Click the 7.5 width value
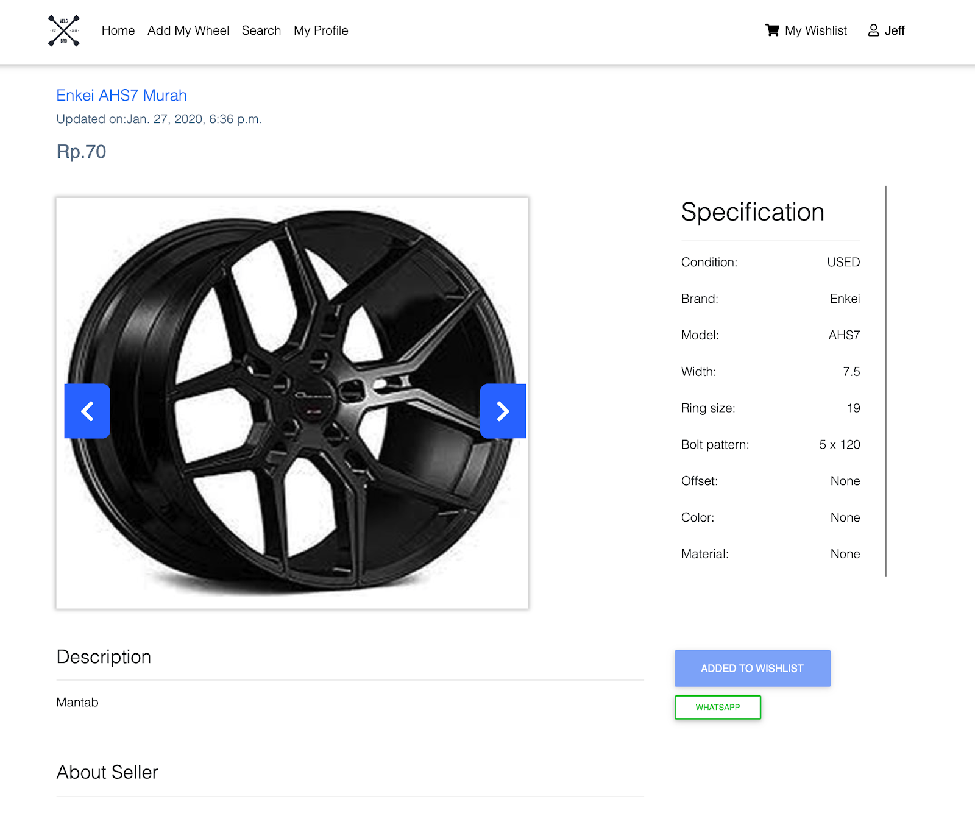The height and width of the screenshot is (816, 975). (851, 372)
